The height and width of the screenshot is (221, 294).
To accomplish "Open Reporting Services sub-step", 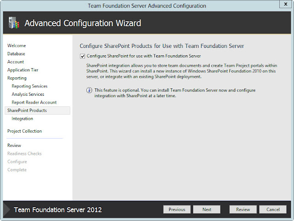I will pyautogui.click(x=29, y=86).
